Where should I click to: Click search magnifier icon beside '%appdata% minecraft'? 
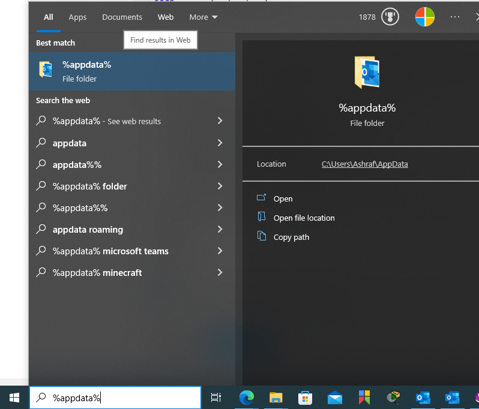41,272
